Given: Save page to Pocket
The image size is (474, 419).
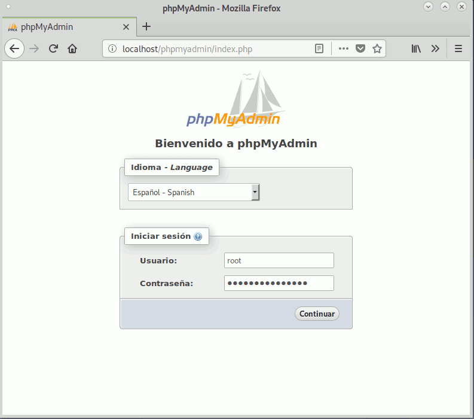Looking at the screenshot, I should (360, 49).
